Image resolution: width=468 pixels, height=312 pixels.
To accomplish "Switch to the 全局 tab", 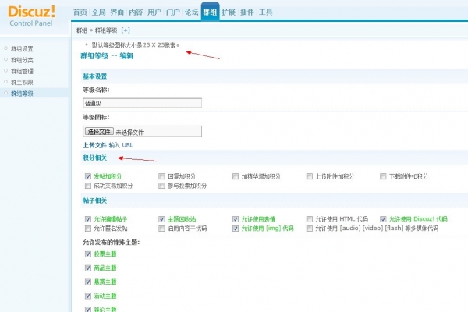I will click(x=98, y=12).
